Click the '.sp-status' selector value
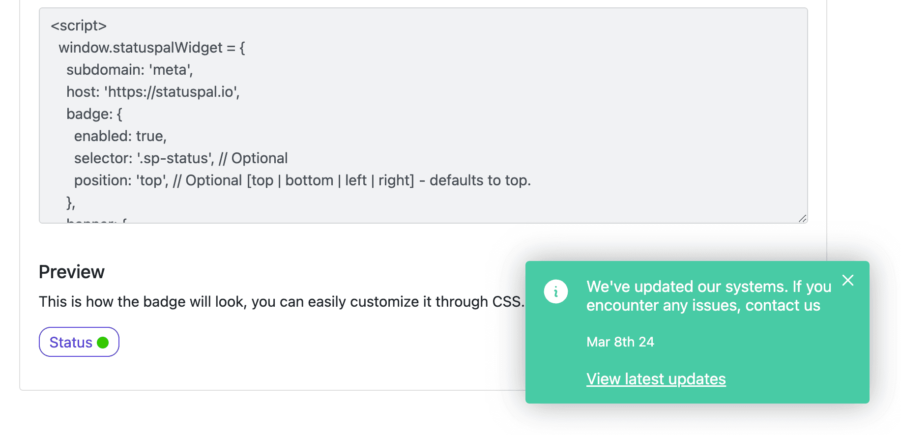This screenshot has height=435, width=901. point(175,158)
